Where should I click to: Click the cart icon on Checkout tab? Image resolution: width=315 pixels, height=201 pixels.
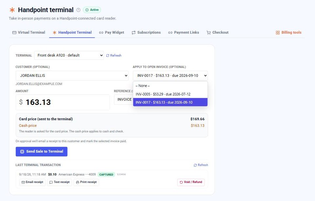click(209, 32)
